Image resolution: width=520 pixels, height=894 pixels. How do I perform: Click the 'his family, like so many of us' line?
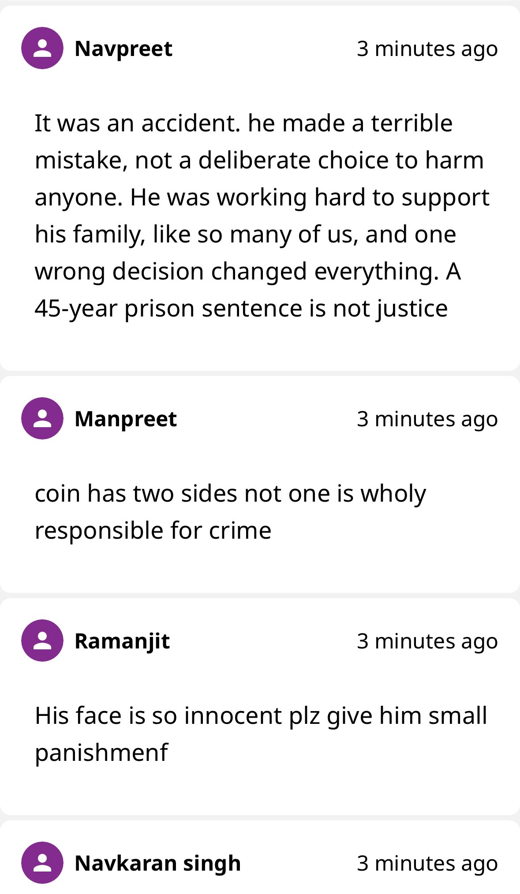[x=246, y=235]
